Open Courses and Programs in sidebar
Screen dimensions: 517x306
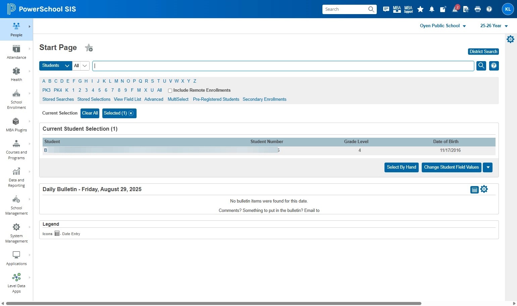tap(16, 150)
